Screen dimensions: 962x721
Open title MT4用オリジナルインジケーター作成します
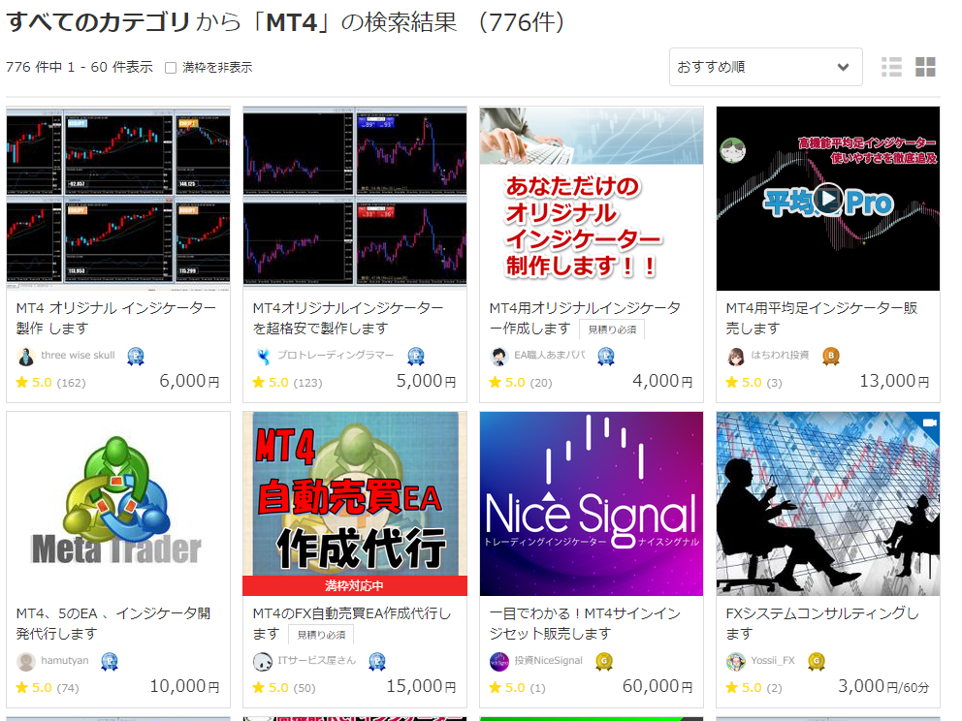585,318
